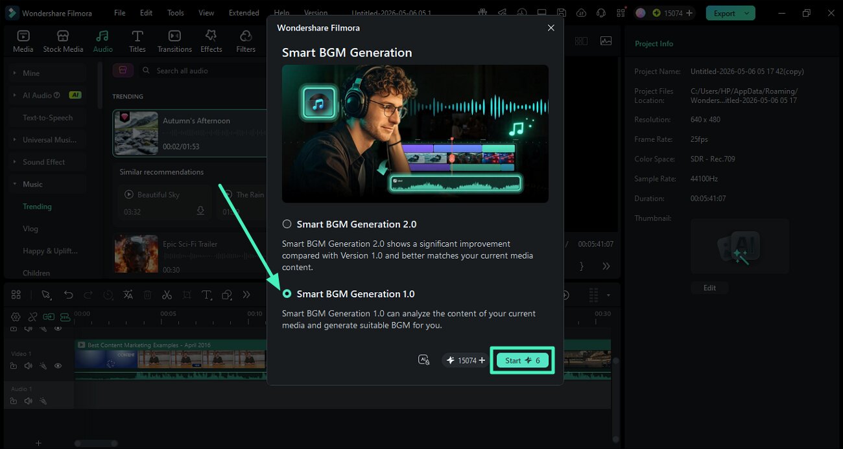This screenshot has height=449, width=843.
Task: Toggle the auto ripple link icon
Action: pyautogui.click(x=49, y=317)
